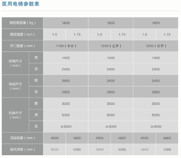This screenshot has width=181, height=158.
Task: Select the 1200 (右开) door width cell
Action: [x=156, y=46]
